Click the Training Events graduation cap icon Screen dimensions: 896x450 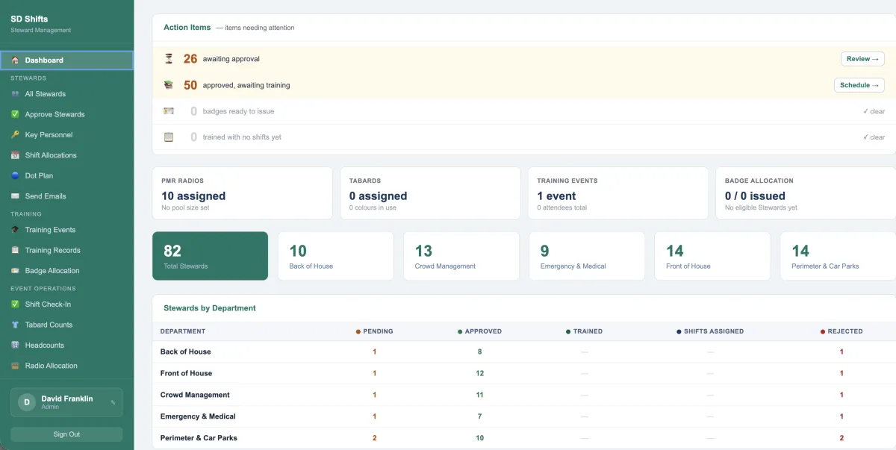(x=15, y=230)
